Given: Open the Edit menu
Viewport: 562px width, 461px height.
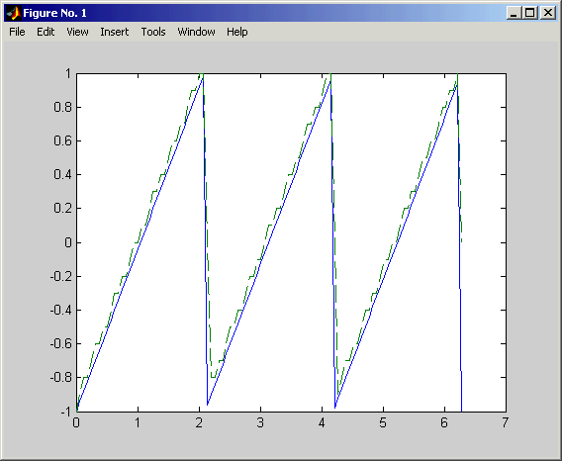Looking at the screenshot, I should (46, 32).
